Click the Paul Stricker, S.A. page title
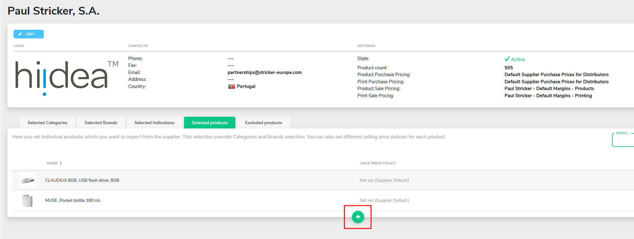 point(54,11)
